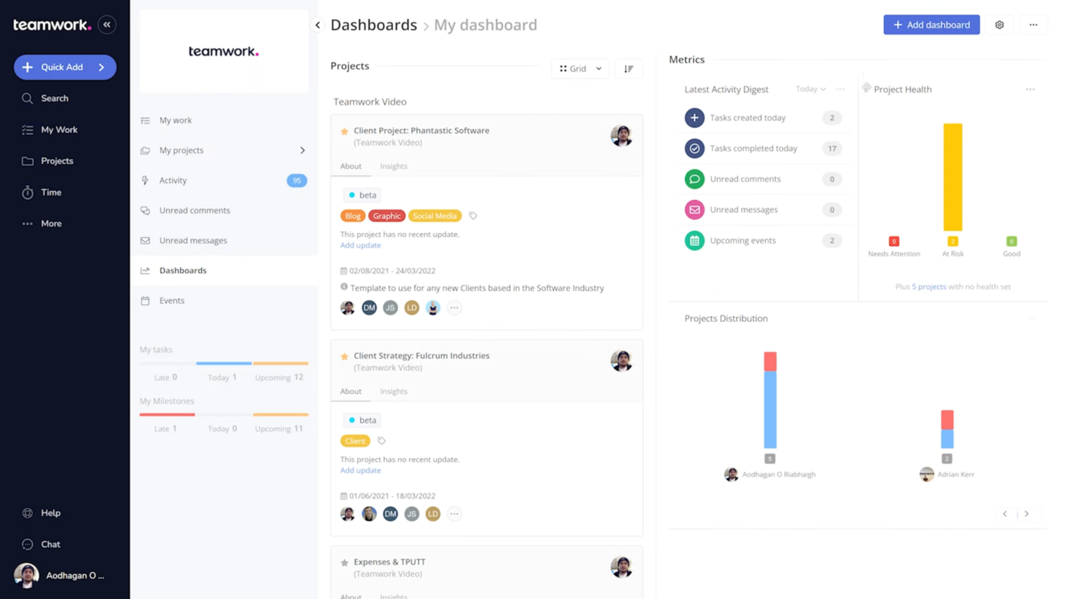Switch to Insights tab on Fulcrum Industries
This screenshot has width=1068, height=599.
pyautogui.click(x=393, y=391)
